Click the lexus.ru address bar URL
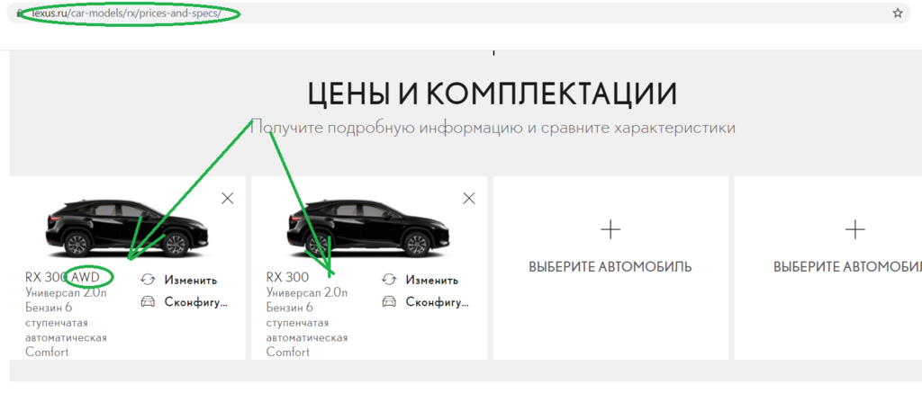The height and width of the screenshot is (393, 922). [126, 13]
